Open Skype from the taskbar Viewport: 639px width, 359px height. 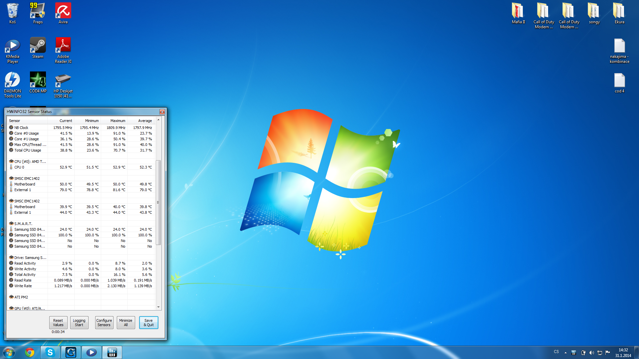(50, 352)
